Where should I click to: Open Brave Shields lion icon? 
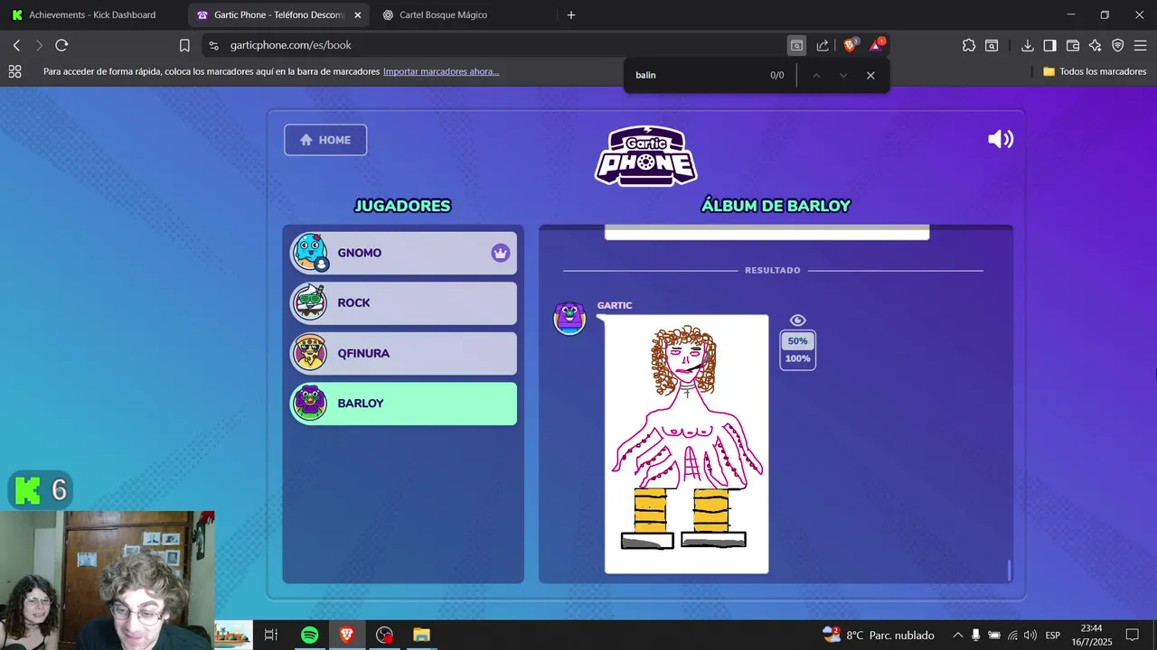[851, 45]
